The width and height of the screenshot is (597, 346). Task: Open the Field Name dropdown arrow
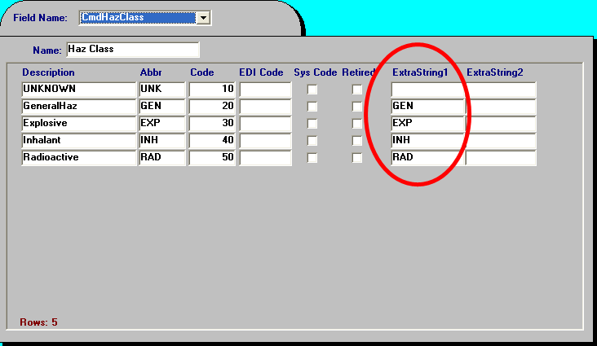[x=203, y=18]
